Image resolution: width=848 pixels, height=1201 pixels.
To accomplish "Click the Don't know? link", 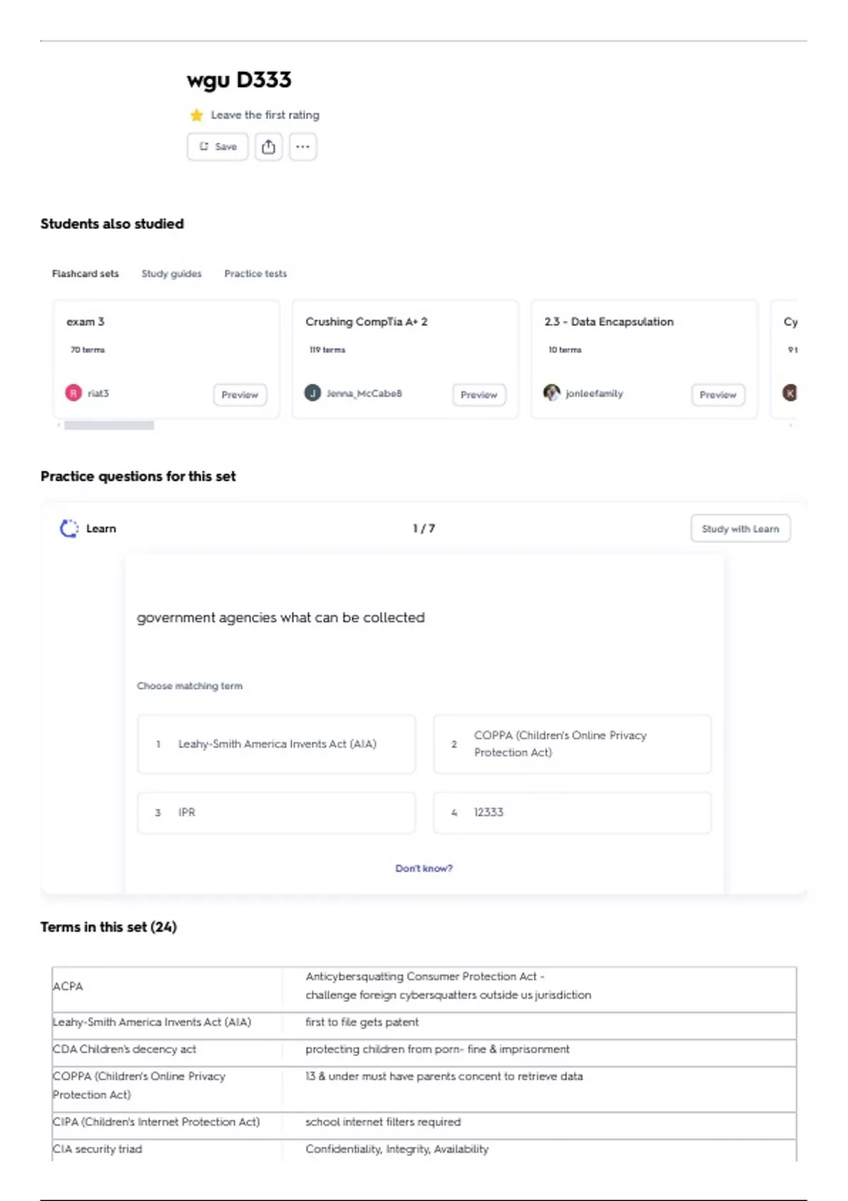I will (423, 868).
